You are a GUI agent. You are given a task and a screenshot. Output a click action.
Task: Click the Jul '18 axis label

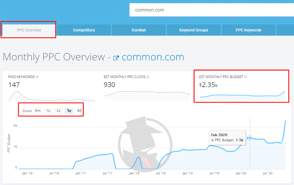click(x=161, y=173)
